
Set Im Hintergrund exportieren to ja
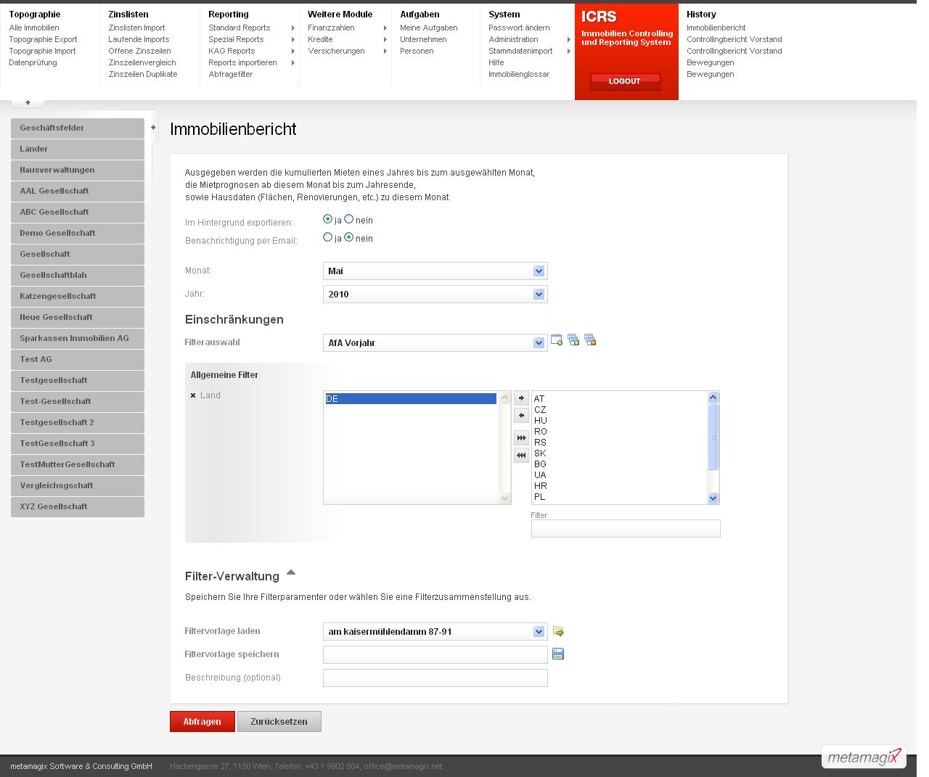[x=327, y=219]
